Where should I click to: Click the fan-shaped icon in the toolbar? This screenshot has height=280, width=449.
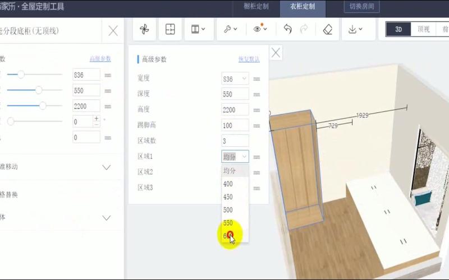coord(144,30)
